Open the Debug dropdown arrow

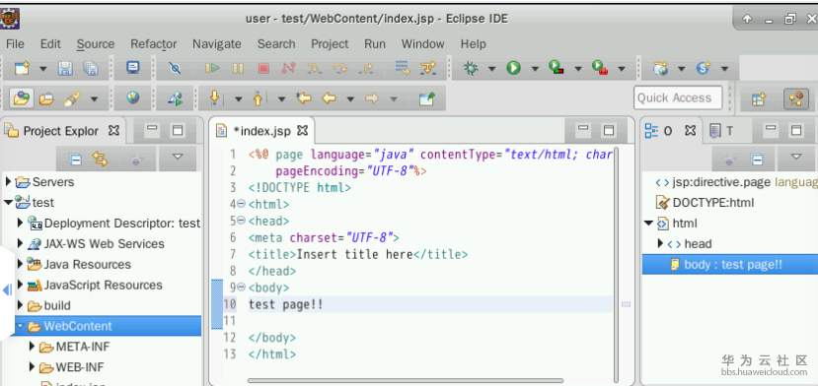coord(491,69)
